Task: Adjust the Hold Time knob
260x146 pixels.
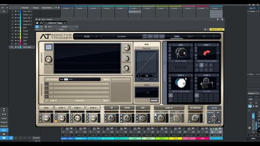Action: tap(126, 68)
